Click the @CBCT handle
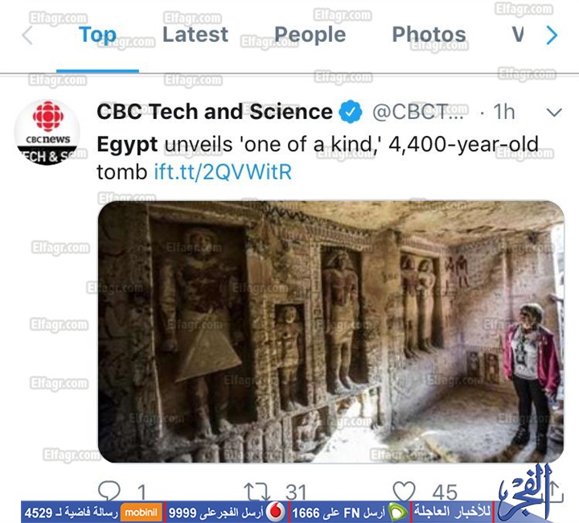 pyautogui.click(x=417, y=112)
